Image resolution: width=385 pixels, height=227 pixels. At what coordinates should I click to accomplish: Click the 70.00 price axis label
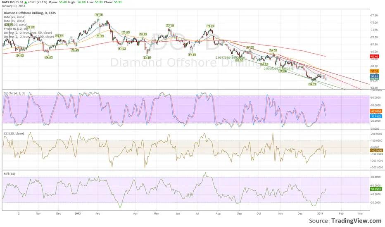[374, 37]
